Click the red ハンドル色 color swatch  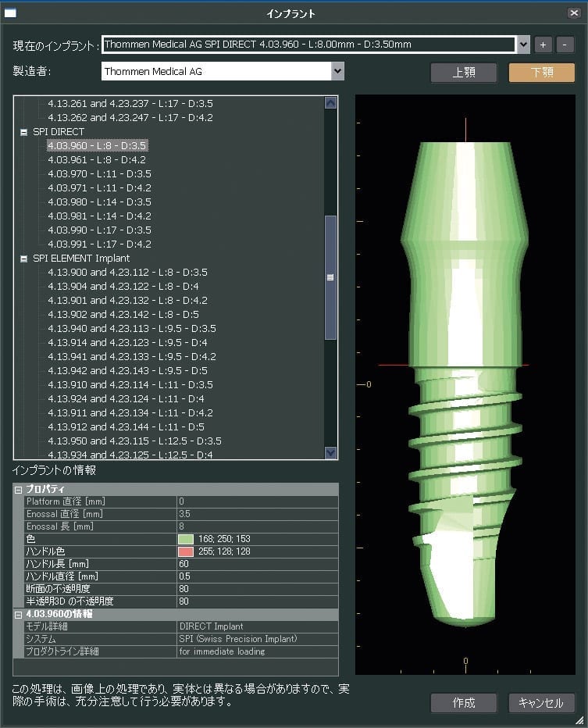pyautogui.click(x=186, y=551)
